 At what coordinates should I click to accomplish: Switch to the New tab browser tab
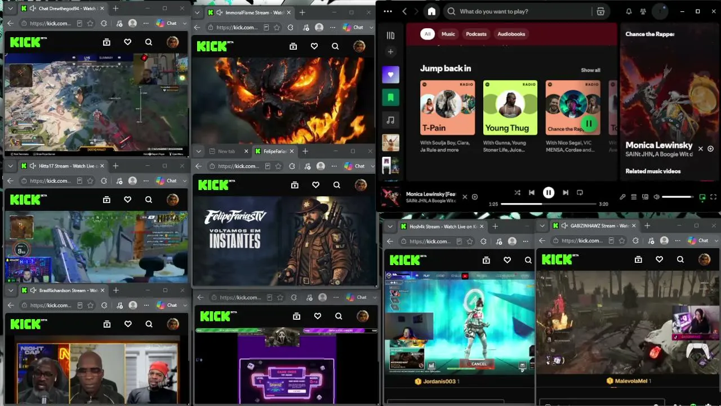(227, 151)
